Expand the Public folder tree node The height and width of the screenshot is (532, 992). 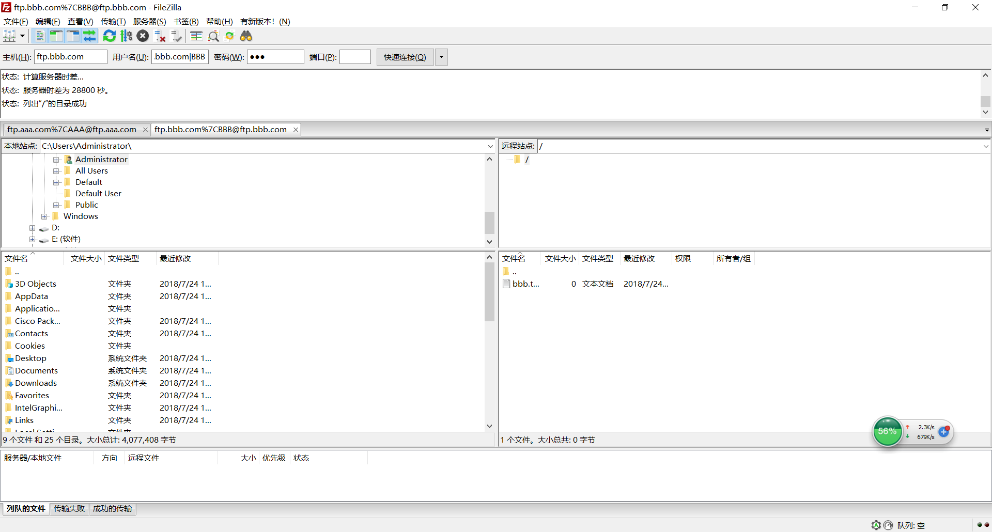pyautogui.click(x=56, y=205)
